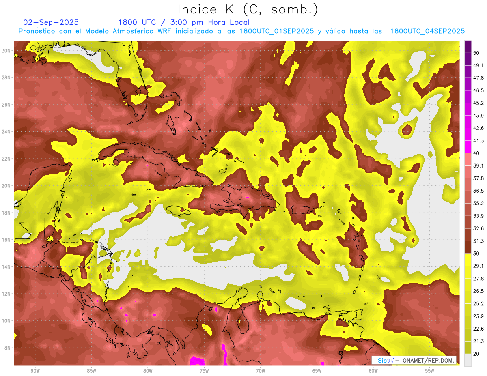Click the colorbar value 22.6
The height and width of the screenshot is (376, 487).
pos(478,329)
